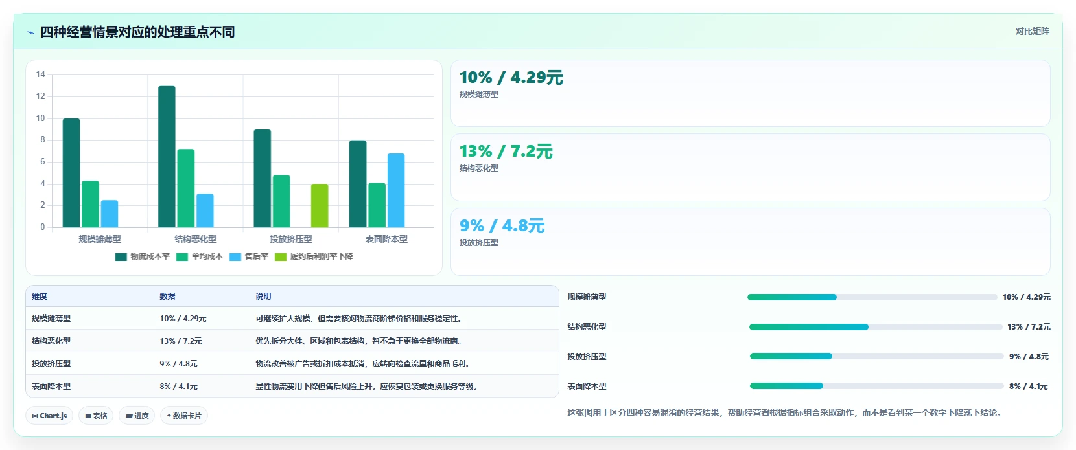This screenshot has width=1076, height=450.
Task: Select the 进度 chip
Action: point(137,416)
